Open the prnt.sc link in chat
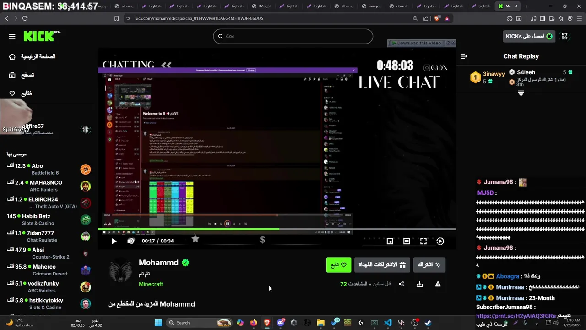Image resolution: width=586 pixels, height=330 pixels. (x=516, y=316)
